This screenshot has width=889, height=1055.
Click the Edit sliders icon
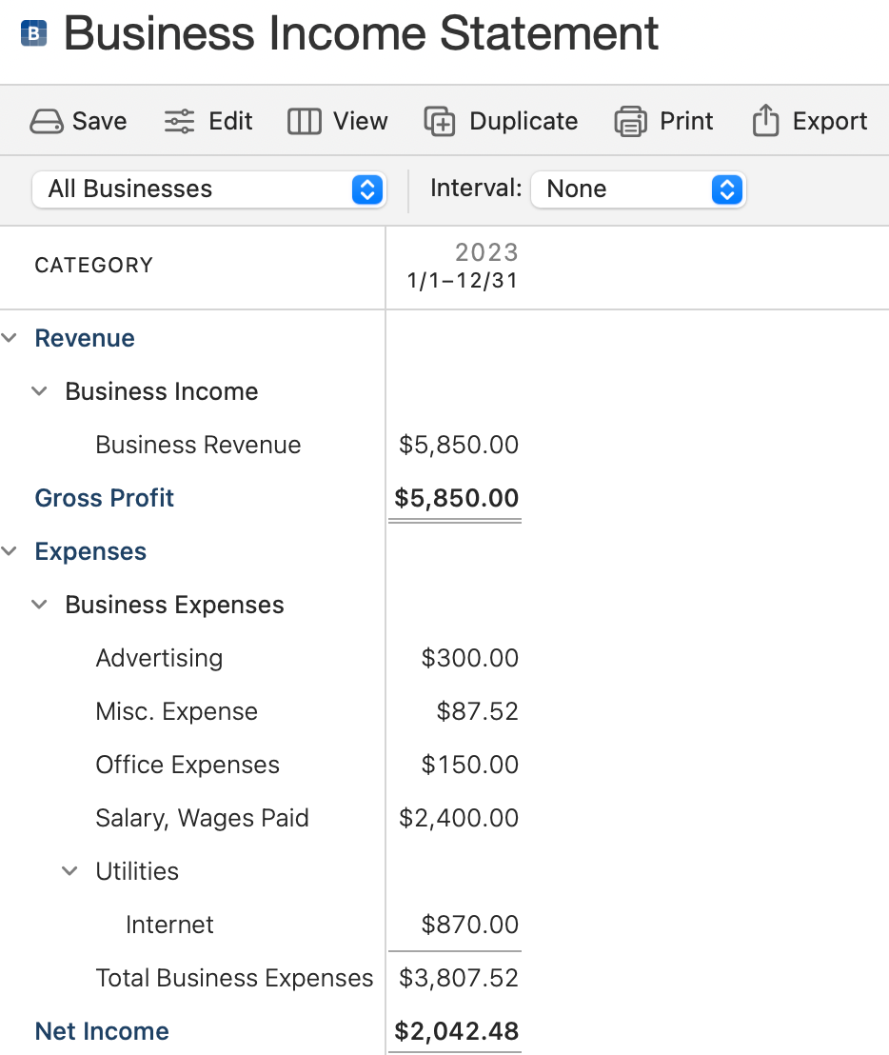[x=179, y=122]
